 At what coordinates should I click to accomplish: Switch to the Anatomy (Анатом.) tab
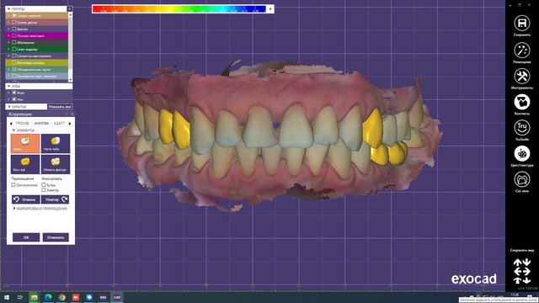pos(41,123)
